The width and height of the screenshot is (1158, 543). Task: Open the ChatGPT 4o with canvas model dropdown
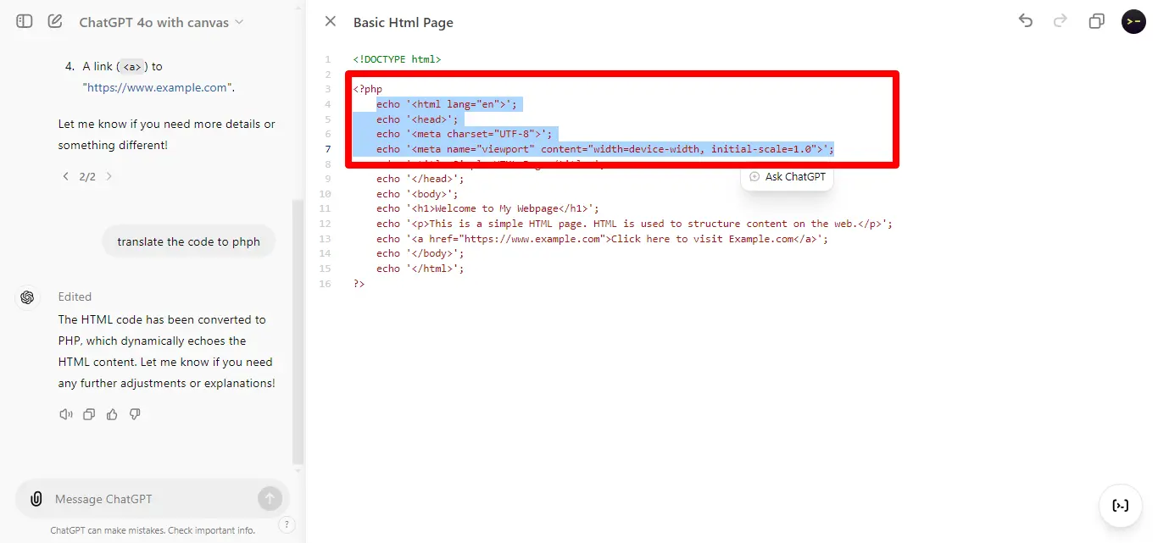pos(159,21)
